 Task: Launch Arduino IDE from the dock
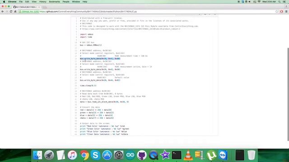pos(131,155)
